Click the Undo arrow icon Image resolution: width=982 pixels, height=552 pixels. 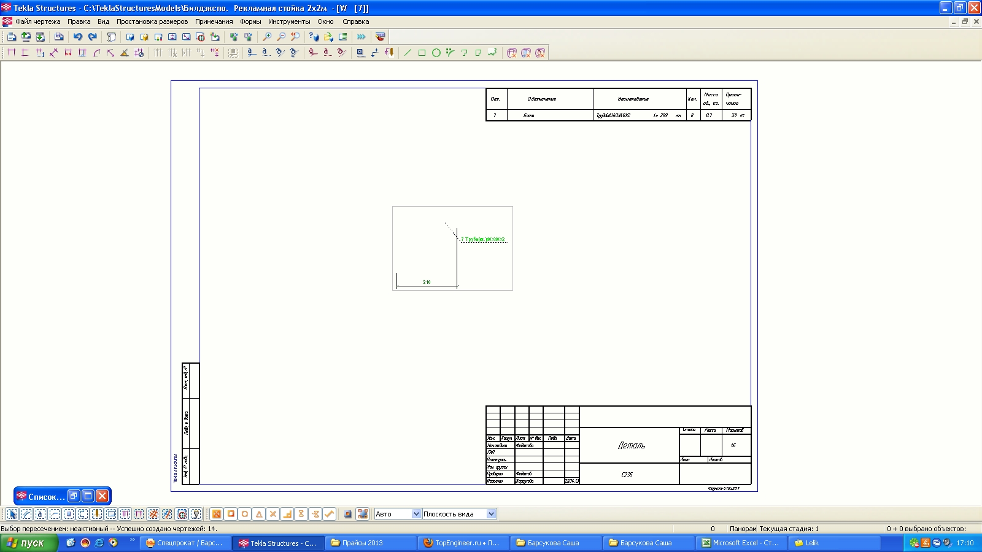pyautogui.click(x=78, y=37)
